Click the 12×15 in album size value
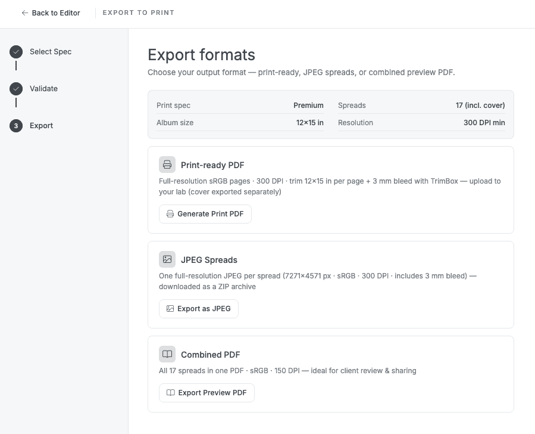 [310, 123]
